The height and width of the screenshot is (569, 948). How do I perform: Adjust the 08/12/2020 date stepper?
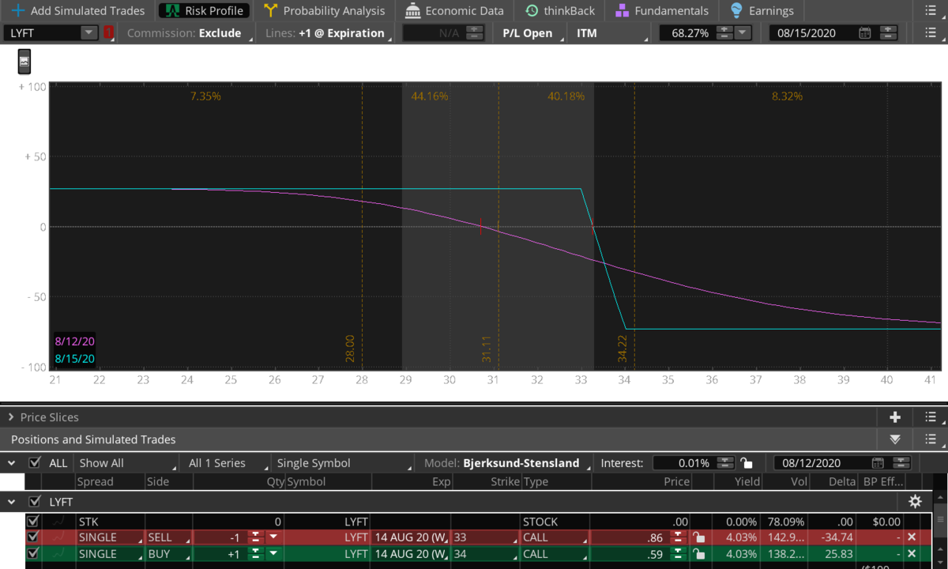coord(901,463)
